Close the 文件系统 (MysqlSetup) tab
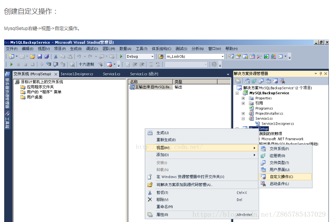Image resolution: width=330 pixels, height=222 pixels. (56, 74)
